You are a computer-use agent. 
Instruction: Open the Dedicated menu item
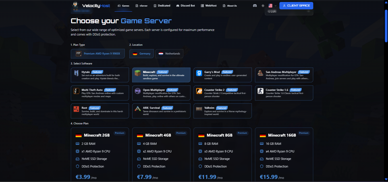(x=162, y=6)
